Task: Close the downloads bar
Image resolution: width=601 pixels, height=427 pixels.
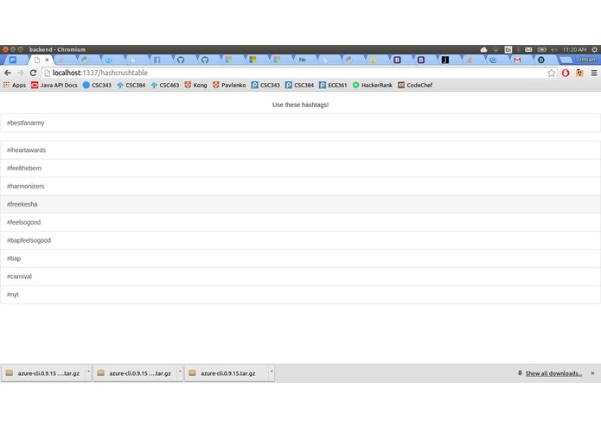Action: tap(592, 373)
